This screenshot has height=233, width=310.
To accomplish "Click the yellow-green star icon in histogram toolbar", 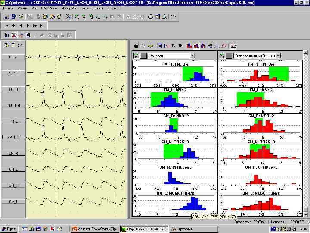I will pos(151,46).
